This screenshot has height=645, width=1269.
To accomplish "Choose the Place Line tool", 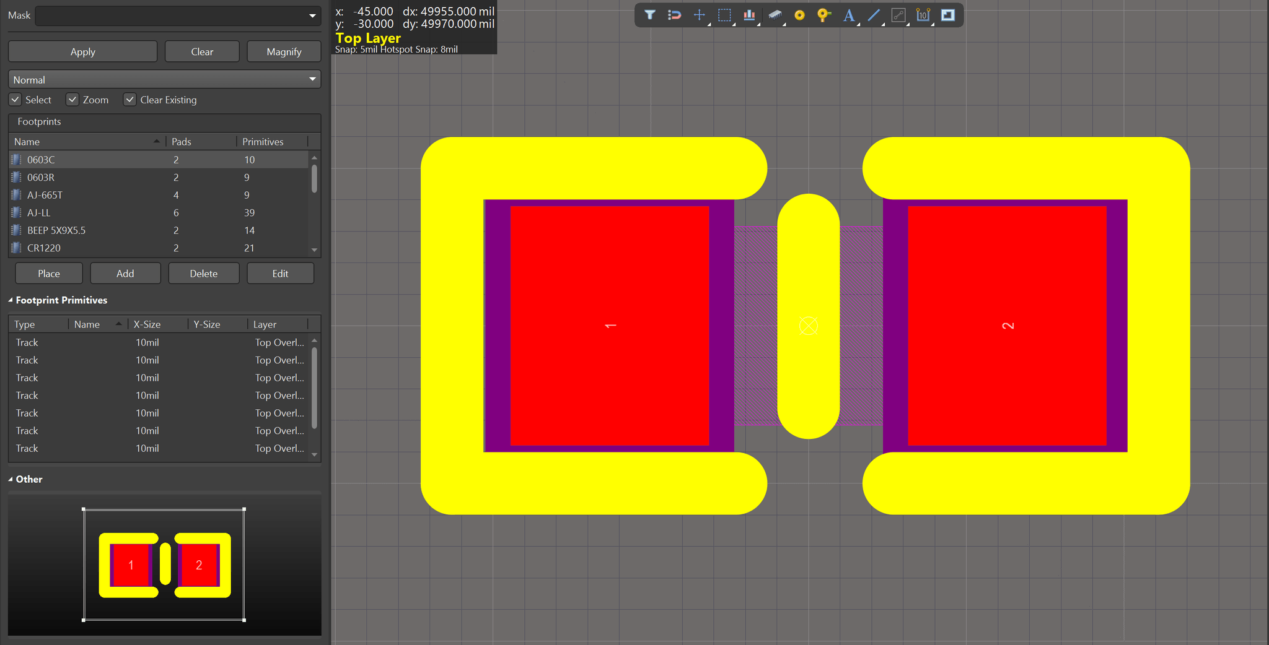I will (874, 15).
